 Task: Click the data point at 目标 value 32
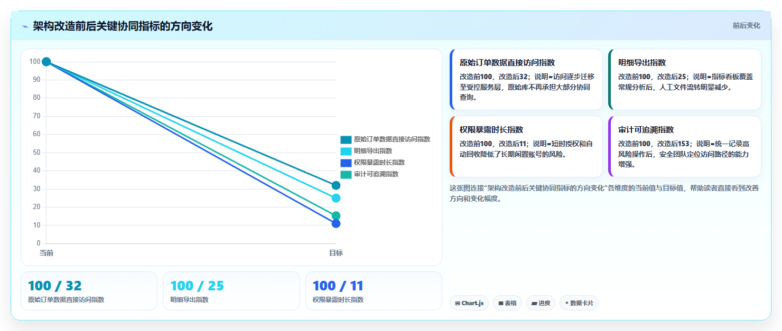pos(336,185)
